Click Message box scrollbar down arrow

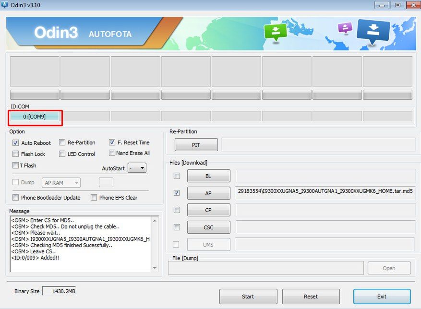point(155,268)
